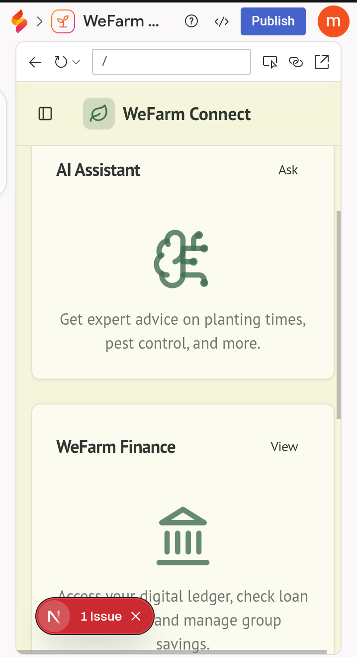Dismiss the 1 Issue badge
357x657 pixels.
pyautogui.click(x=136, y=617)
